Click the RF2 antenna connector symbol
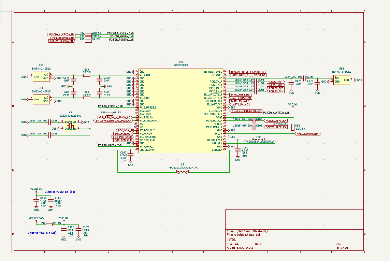The width and height of the screenshot is (390, 261). click(x=41, y=77)
